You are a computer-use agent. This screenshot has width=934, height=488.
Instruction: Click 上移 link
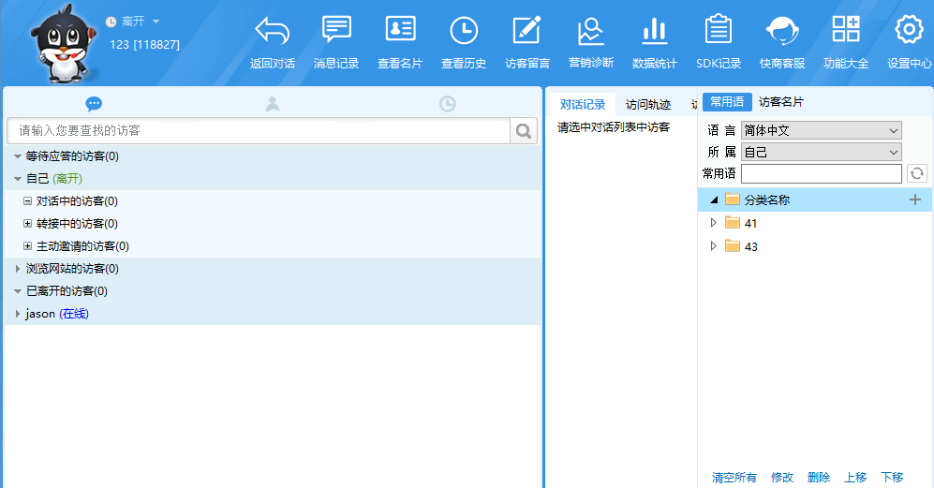point(854,478)
